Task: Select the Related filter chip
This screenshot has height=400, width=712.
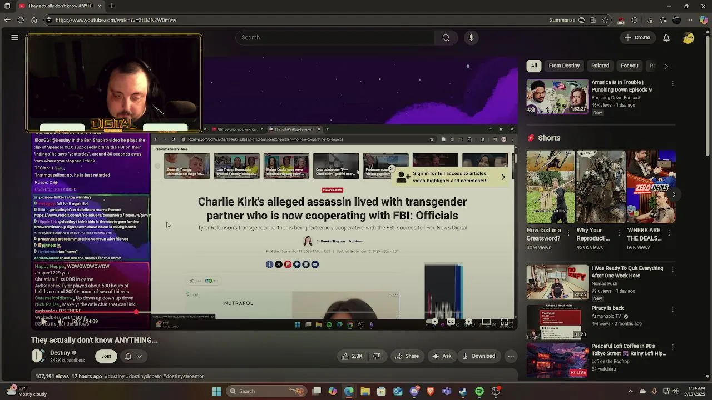Action: pos(600,66)
